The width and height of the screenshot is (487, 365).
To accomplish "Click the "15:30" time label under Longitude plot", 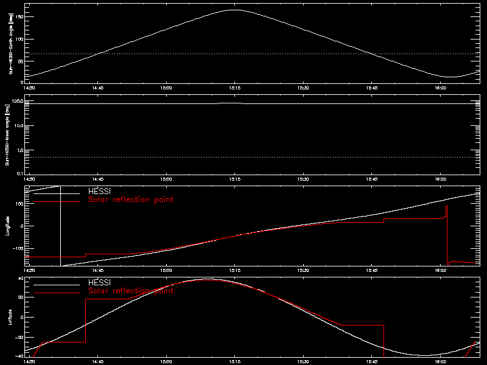I will [x=303, y=271].
